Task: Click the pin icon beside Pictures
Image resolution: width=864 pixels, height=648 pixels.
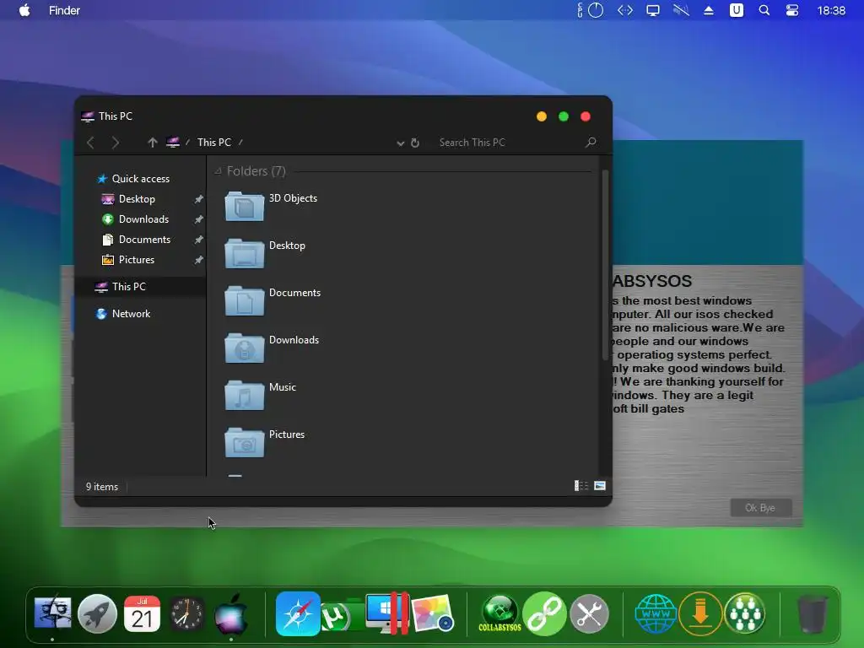Action: [x=199, y=260]
